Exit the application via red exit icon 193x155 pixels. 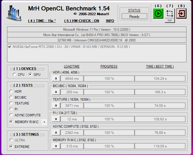(181, 14)
